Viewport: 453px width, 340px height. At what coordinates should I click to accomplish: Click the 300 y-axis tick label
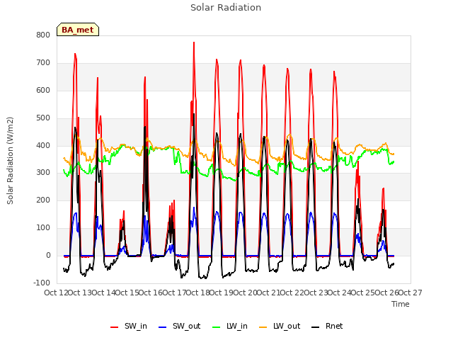click(43, 173)
